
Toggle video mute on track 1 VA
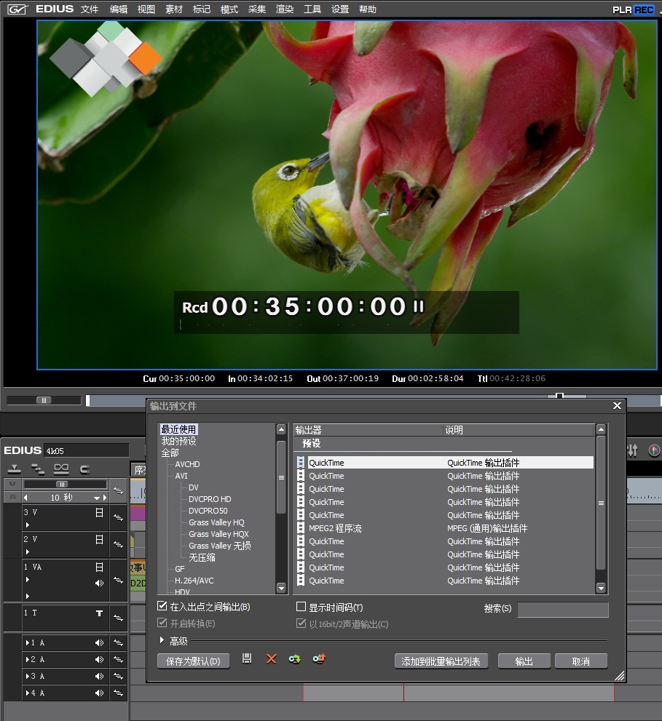pyautogui.click(x=99, y=567)
